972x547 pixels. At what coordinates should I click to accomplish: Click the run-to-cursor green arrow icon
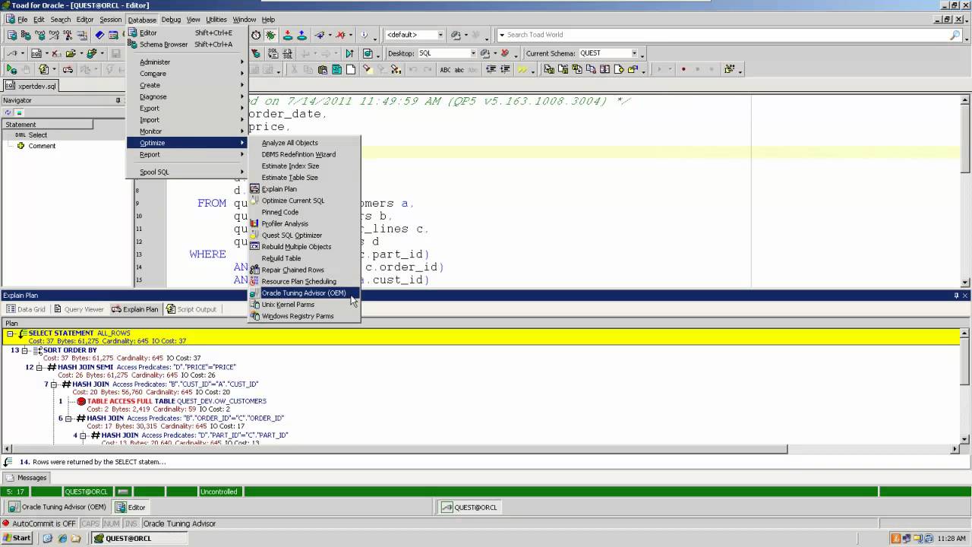pos(349,54)
